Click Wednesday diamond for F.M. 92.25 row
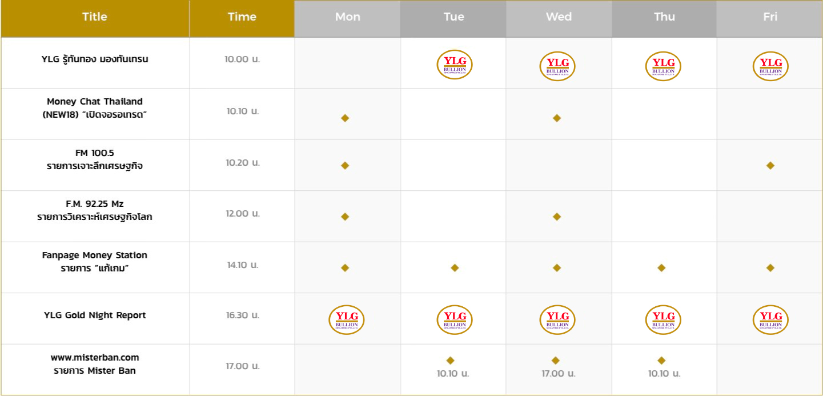823x396 pixels. point(557,217)
